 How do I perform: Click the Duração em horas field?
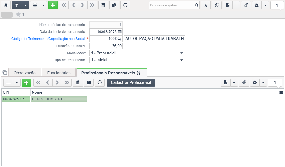(x=106, y=46)
